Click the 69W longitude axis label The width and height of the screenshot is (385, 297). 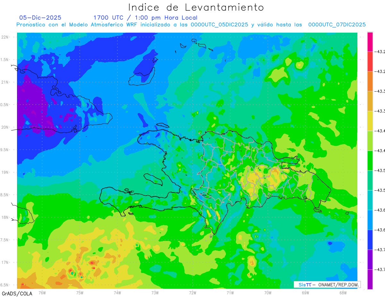(x=305, y=293)
